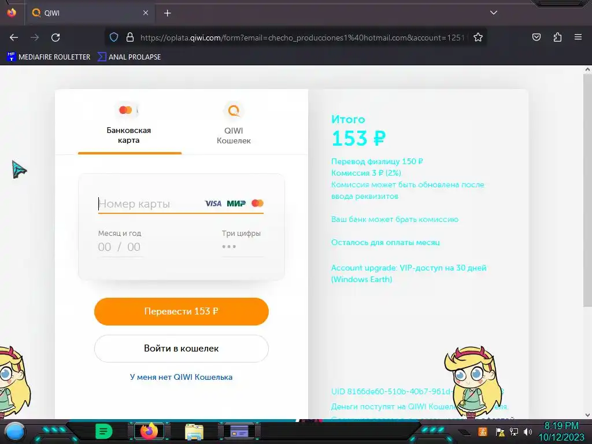Bookmark this page with the star icon
Viewport: 592px width, 444px height.
478,38
